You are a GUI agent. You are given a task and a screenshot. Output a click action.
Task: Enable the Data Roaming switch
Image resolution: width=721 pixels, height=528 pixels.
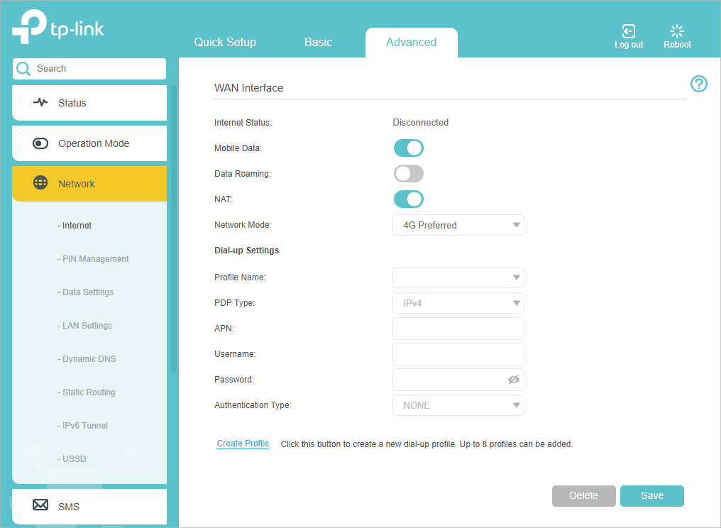pos(409,174)
